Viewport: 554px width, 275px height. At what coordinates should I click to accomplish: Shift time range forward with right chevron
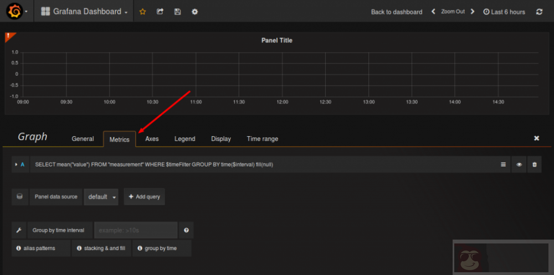[x=473, y=12]
